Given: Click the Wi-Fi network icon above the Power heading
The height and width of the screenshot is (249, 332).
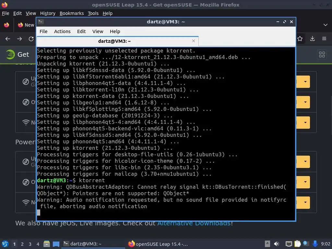Looking at the screenshot, I should click(x=26, y=122).
